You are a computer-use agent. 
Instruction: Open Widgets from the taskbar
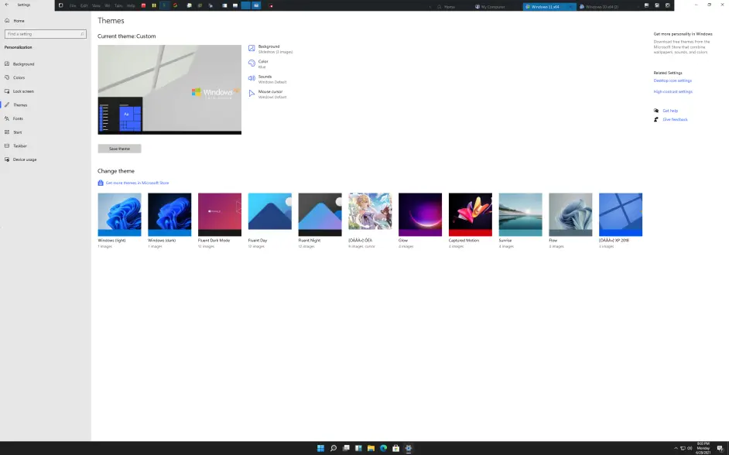(x=358, y=448)
